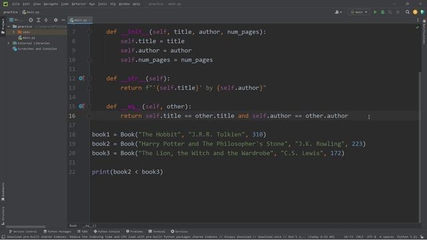Click the Stop icon in toolbar
The width and height of the screenshot is (427, 240).
coord(398,12)
